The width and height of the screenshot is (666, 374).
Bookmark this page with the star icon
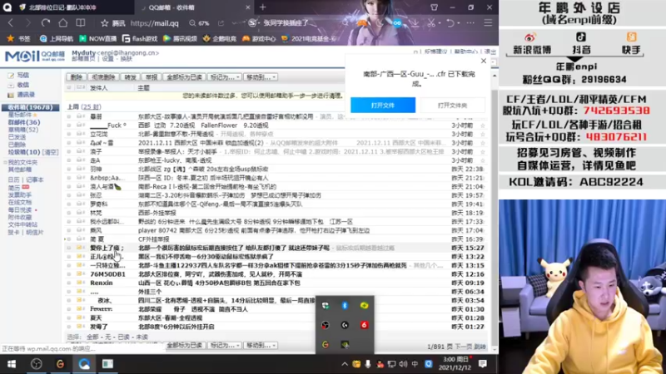click(x=105, y=23)
